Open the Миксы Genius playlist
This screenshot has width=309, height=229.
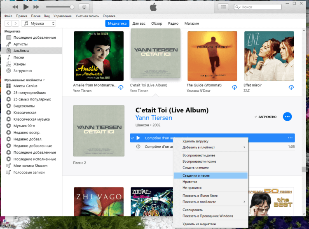pos(32,86)
